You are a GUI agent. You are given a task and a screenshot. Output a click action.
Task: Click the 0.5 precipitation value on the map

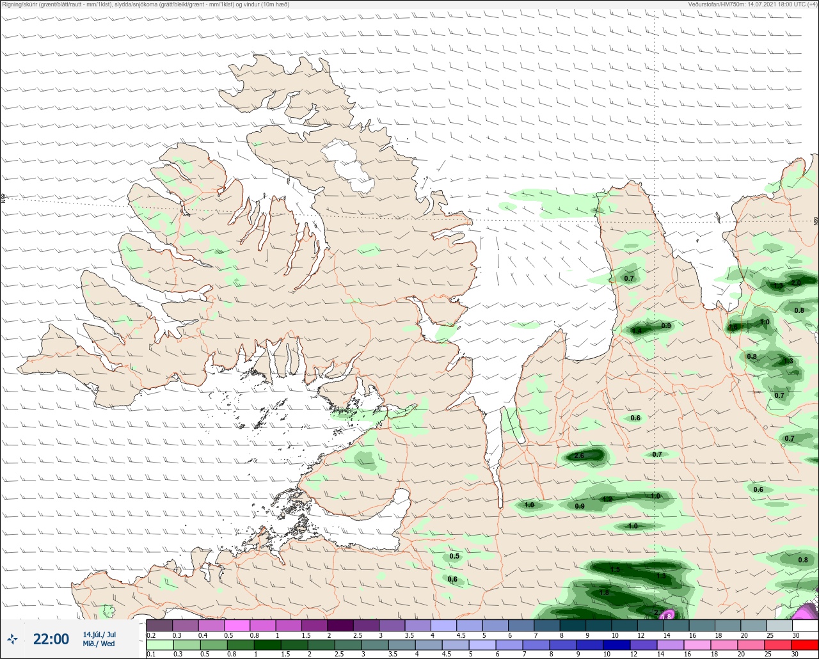454,556
